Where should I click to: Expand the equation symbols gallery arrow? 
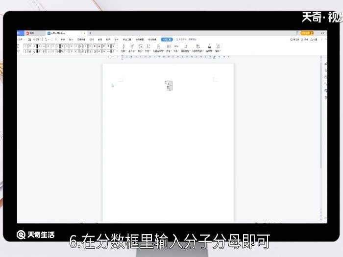tap(117, 51)
